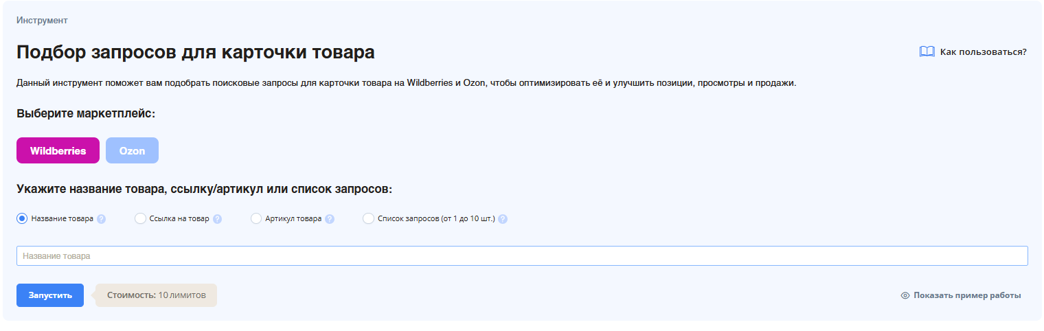Click the help icon next to Название товара
The height and width of the screenshot is (331, 1044).
pos(101,219)
